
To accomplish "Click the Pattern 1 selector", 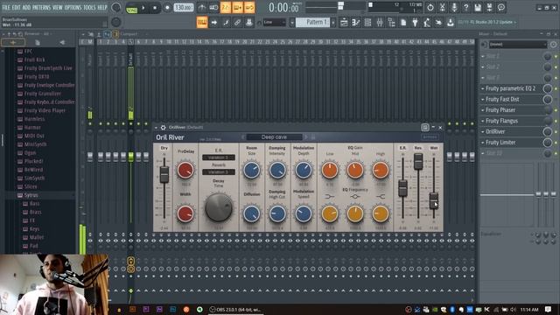I will click(313, 22).
